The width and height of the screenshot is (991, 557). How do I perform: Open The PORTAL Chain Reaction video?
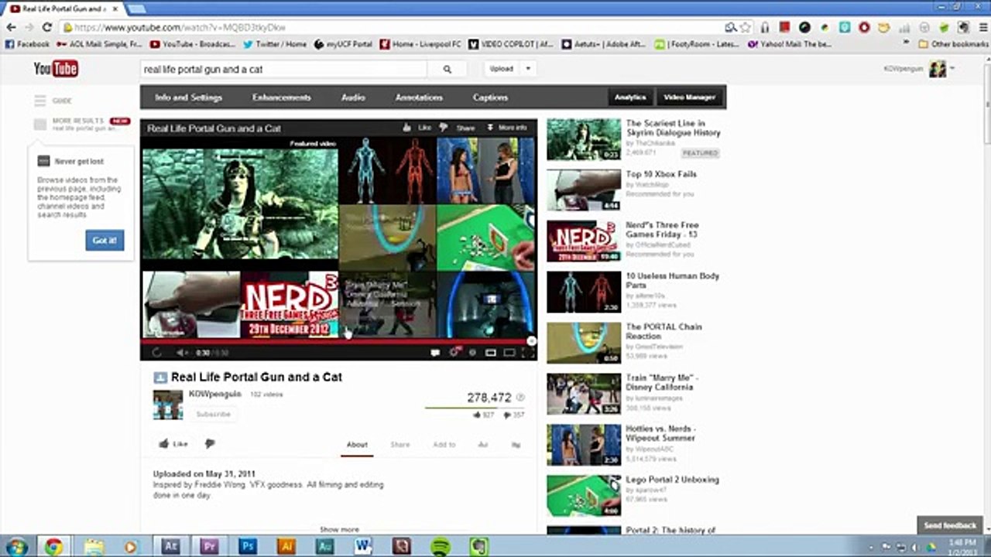coord(664,331)
